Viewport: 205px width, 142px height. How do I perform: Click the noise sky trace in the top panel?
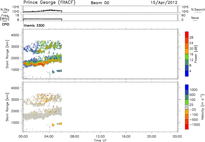[43, 11]
